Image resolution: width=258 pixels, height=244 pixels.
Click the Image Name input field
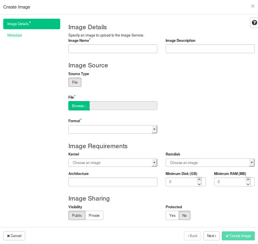click(x=113, y=49)
